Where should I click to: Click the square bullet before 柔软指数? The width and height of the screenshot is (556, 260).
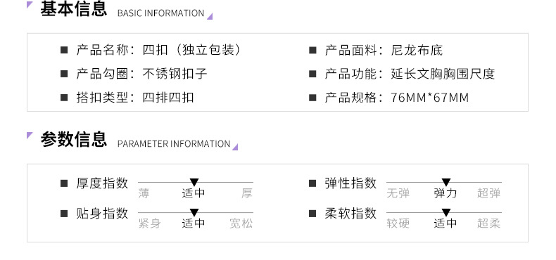(x=312, y=213)
